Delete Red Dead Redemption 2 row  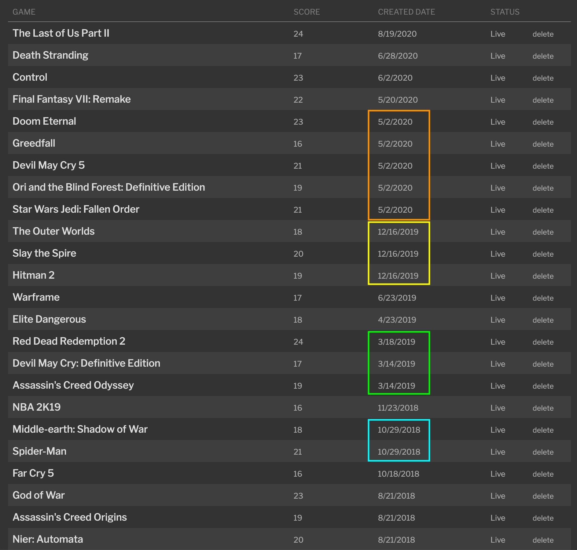[x=543, y=342]
